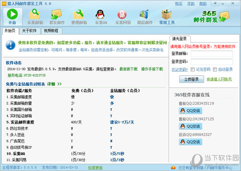Switch to the 视频教程 tab
Image resolution: width=241 pixels, height=171 pixels.
pyautogui.click(x=51, y=31)
